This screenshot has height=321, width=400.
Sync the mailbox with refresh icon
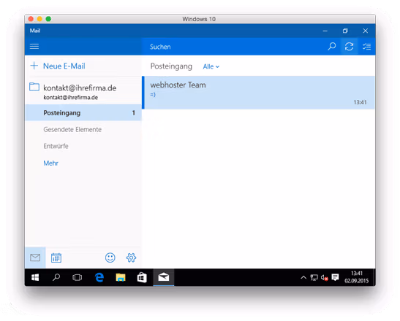point(349,47)
